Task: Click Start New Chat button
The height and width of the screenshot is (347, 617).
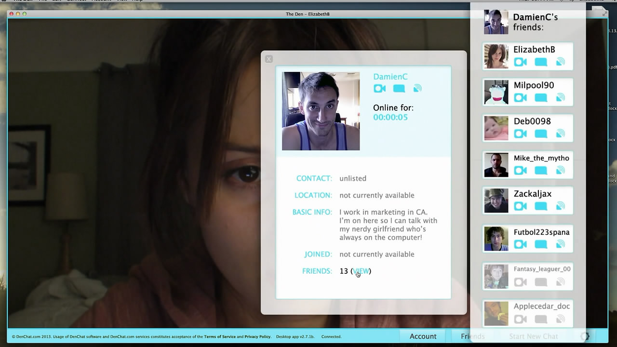Action: pos(533,336)
